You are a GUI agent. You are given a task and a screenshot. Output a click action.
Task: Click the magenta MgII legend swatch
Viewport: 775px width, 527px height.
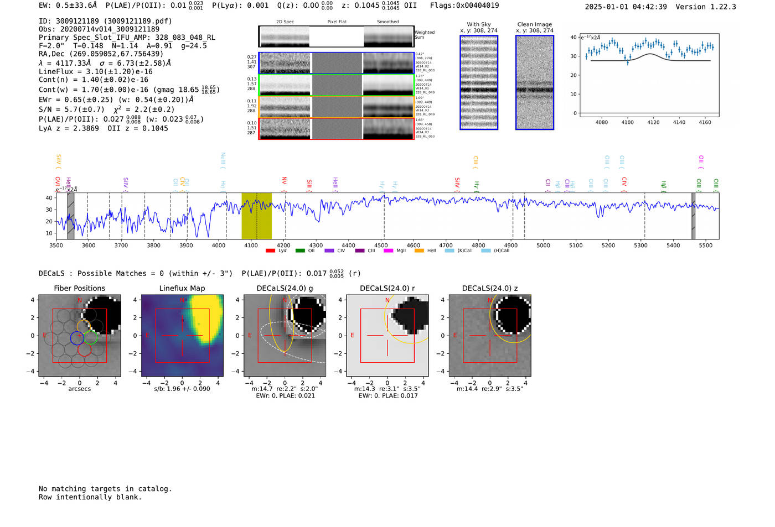tap(388, 251)
